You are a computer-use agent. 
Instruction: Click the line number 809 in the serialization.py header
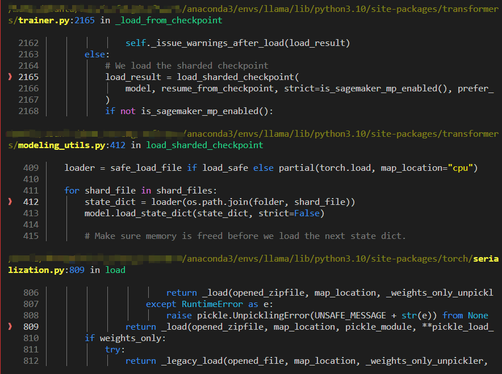(x=77, y=270)
